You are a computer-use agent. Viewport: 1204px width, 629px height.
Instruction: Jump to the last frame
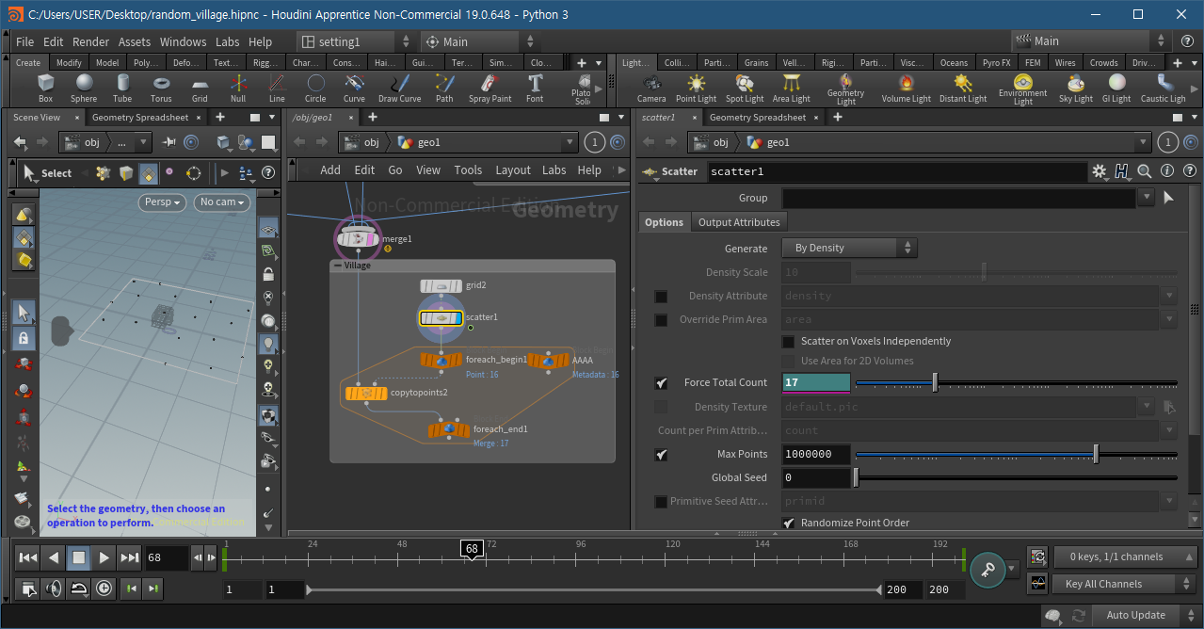click(x=130, y=557)
